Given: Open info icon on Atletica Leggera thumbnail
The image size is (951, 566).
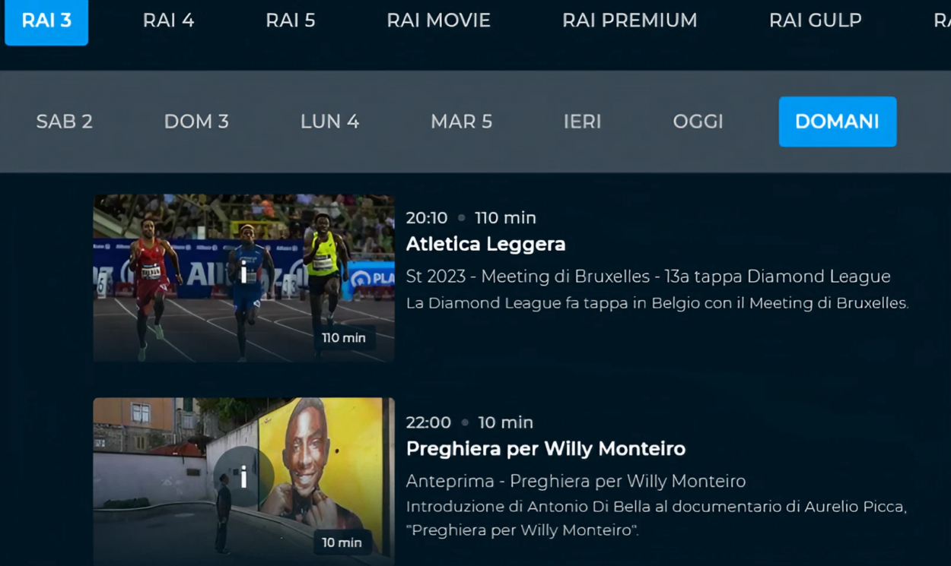Looking at the screenshot, I should click(243, 273).
